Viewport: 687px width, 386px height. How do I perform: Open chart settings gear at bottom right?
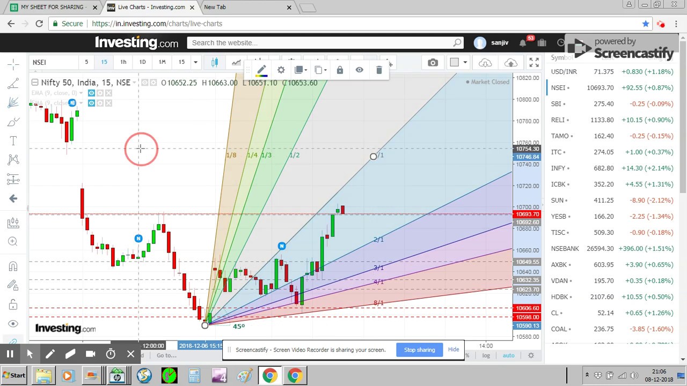click(x=531, y=355)
